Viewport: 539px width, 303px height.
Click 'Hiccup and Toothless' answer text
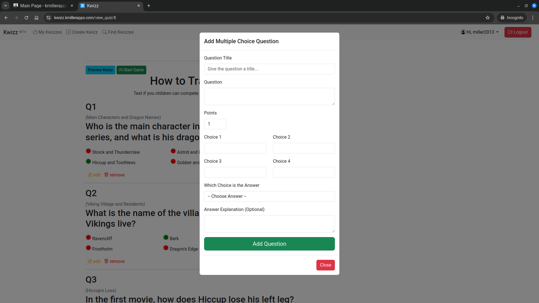[x=114, y=162]
